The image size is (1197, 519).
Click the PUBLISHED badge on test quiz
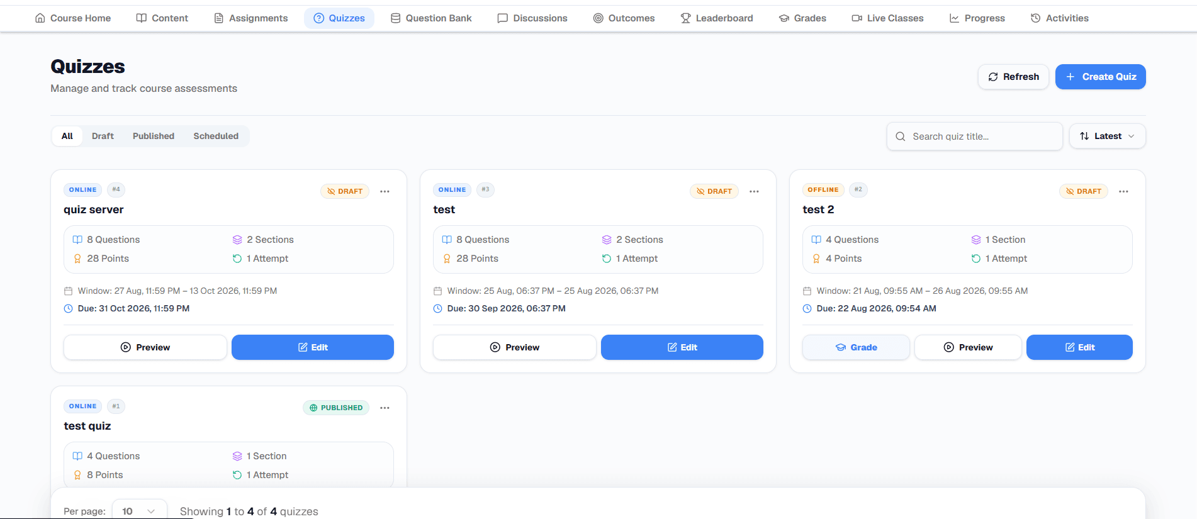coord(336,408)
